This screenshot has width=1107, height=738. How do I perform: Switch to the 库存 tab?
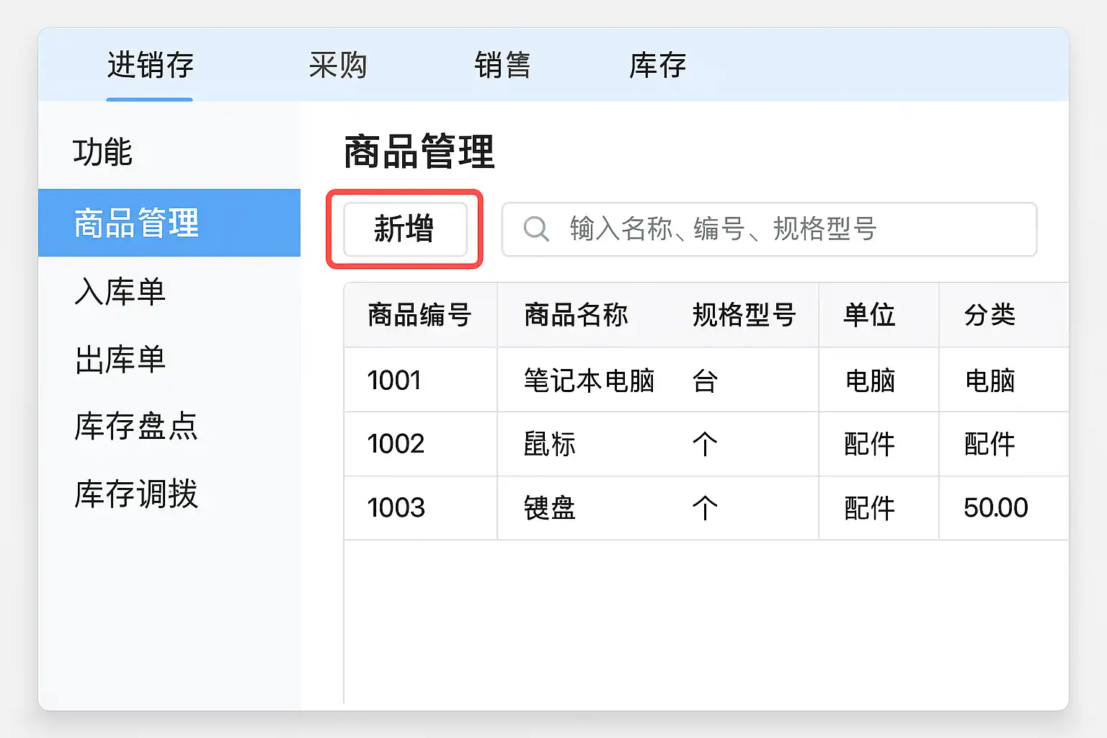point(657,66)
